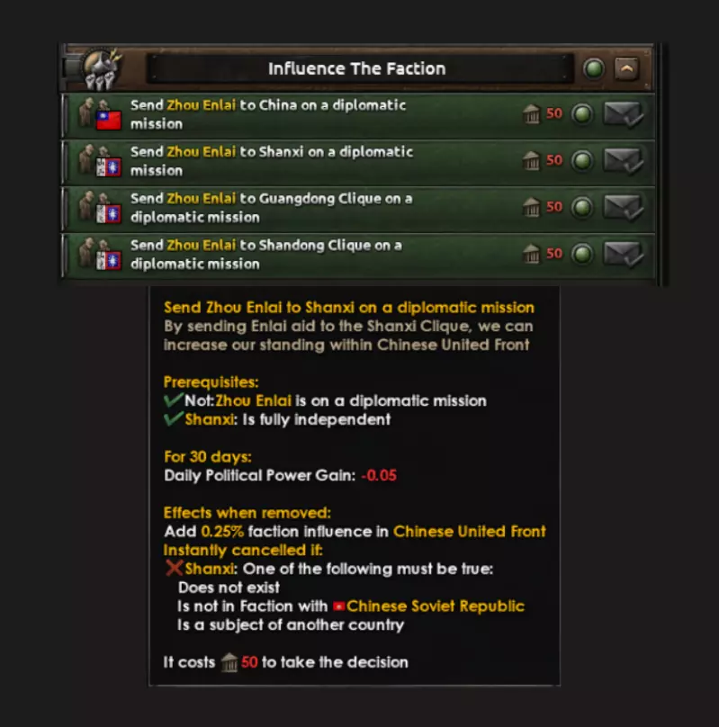Click the Guangdong Clique flag icon
719x727 pixels.
[x=109, y=214]
